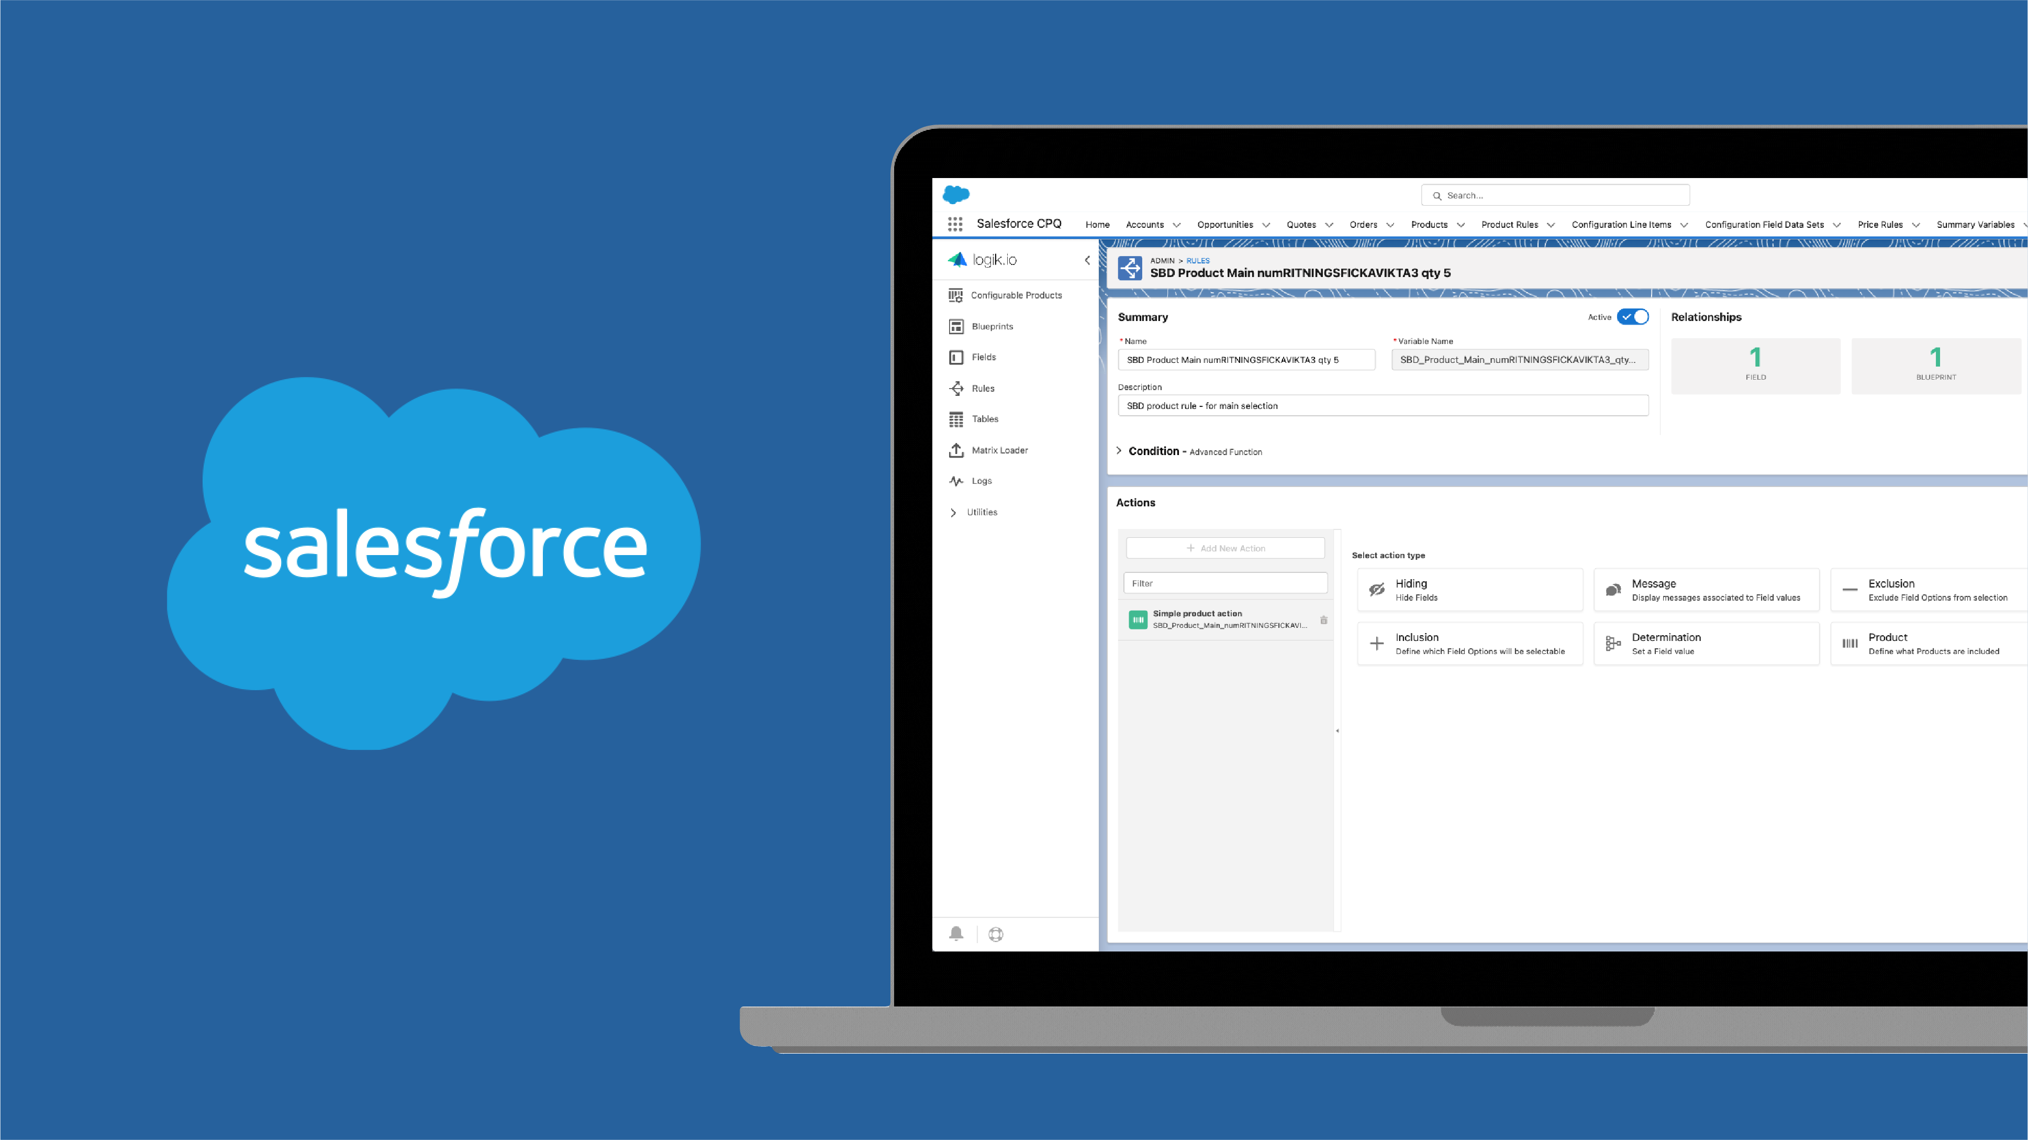Click the RULES breadcrumb link
Screen dimensions: 2028x1140
[x=1197, y=261]
